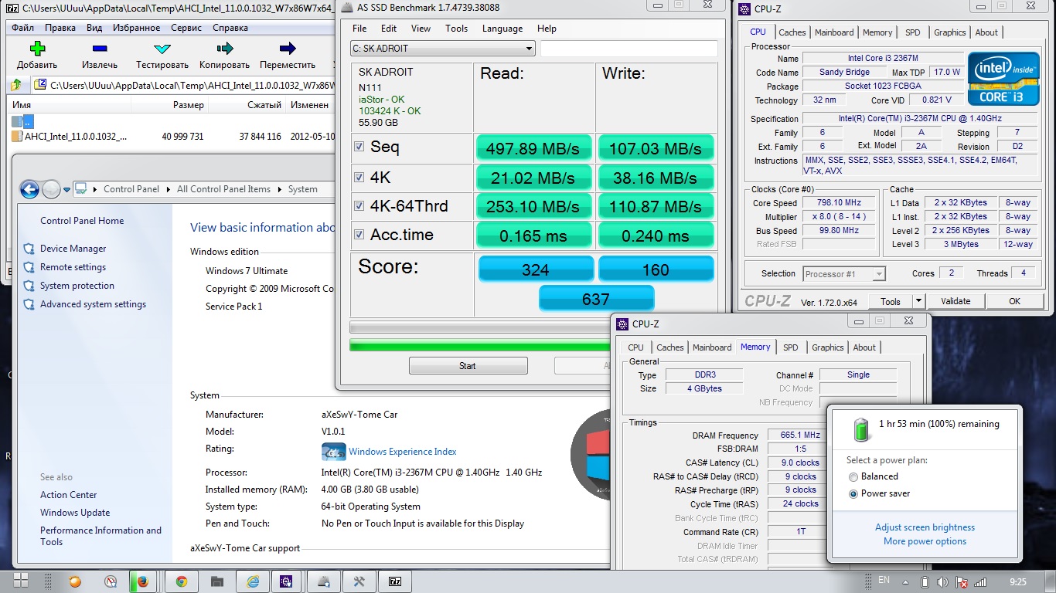Open the drive dropdown showing C: SK ADROIT

(x=442, y=49)
